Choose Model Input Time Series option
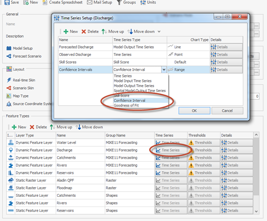The width and height of the screenshot is (267, 221). pos(141,81)
